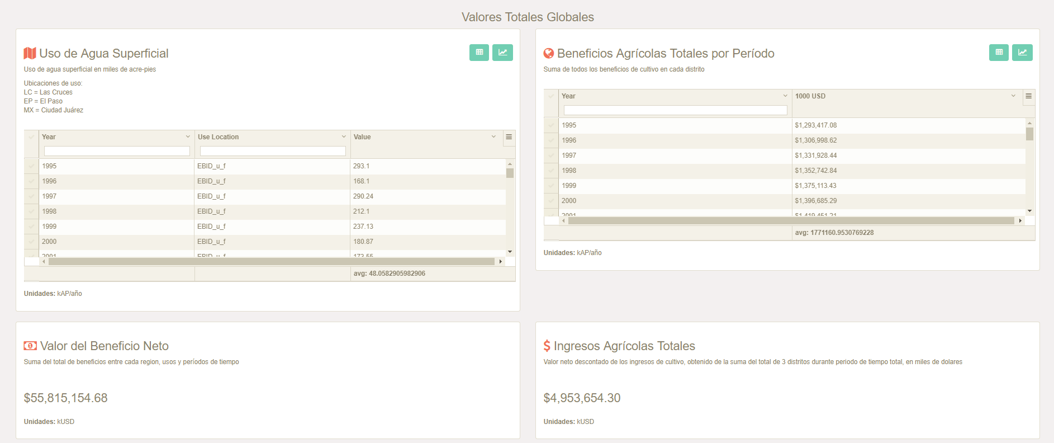Click money icon beside Valor del Beneficio Neto
This screenshot has width=1054, height=443.
click(30, 346)
